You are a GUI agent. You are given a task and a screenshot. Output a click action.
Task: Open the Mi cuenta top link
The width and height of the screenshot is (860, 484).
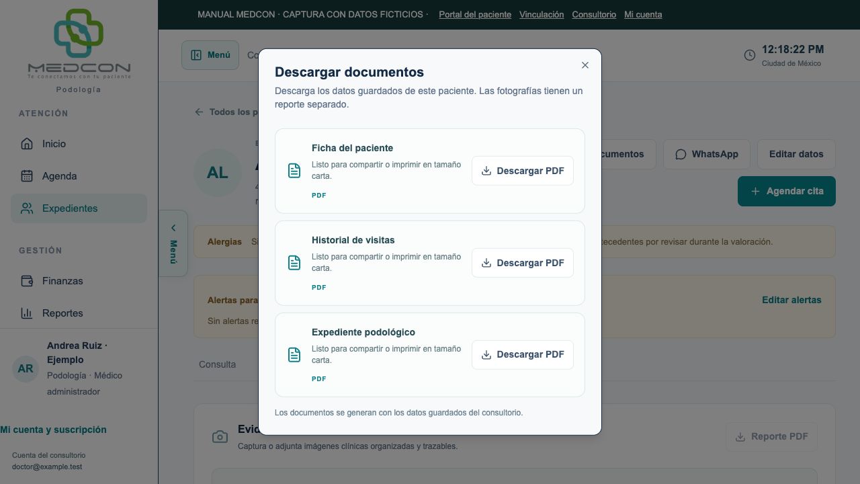[x=643, y=14]
